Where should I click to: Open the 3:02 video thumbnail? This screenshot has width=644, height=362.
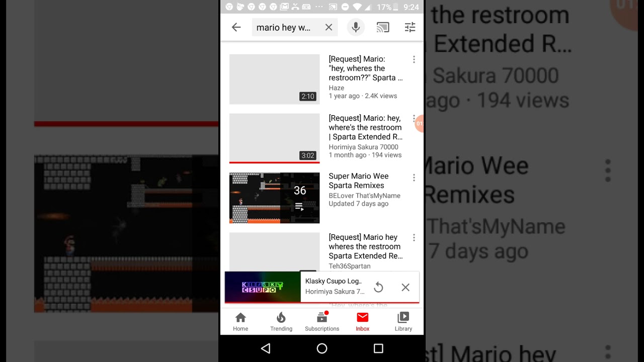tap(274, 138)
